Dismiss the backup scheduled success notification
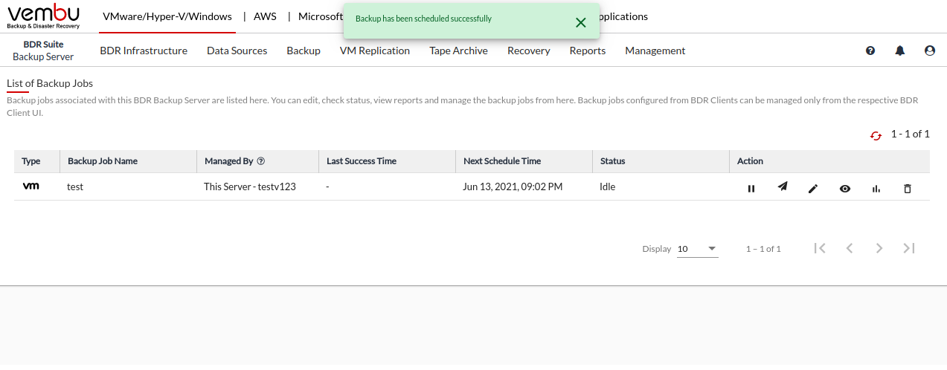This screenshot has width=947, height=370. click(x=581, y=22)
